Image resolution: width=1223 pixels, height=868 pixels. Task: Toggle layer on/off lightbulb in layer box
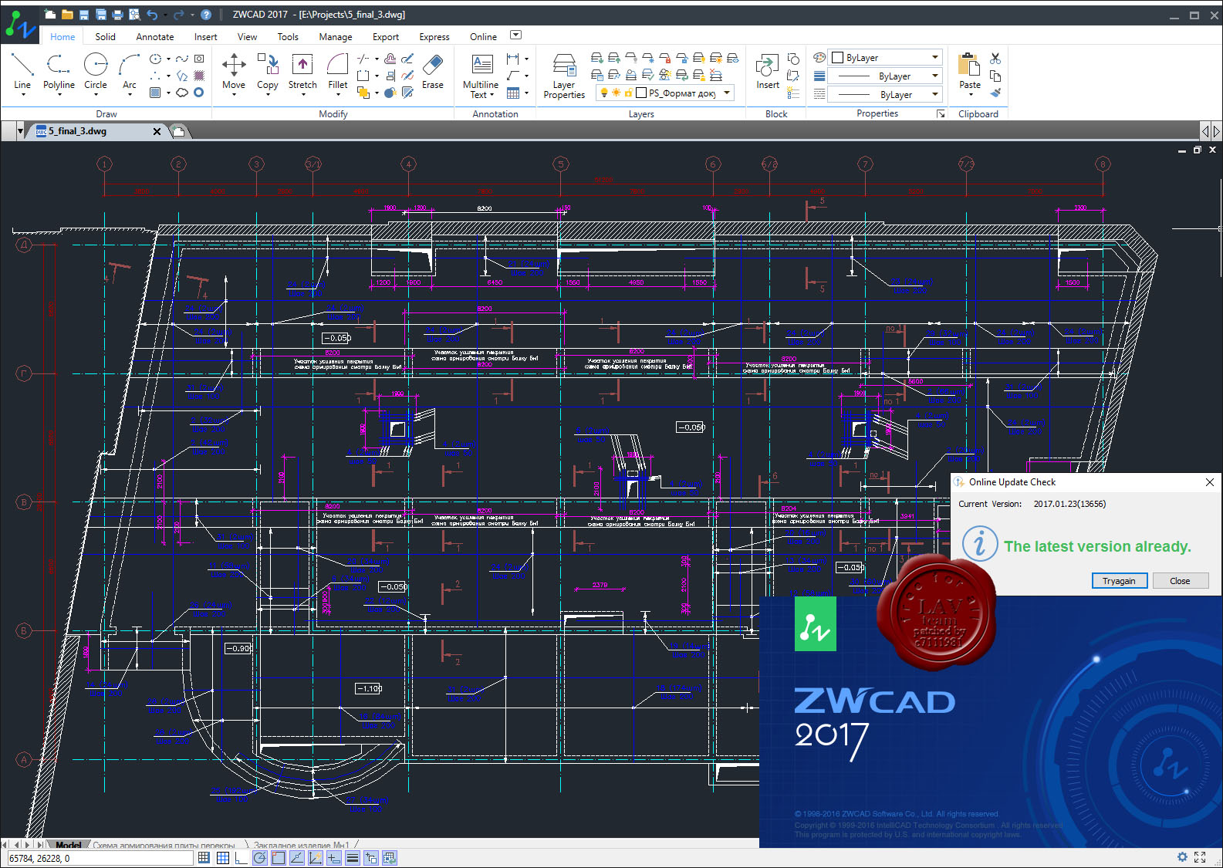pyautogui.click(x=604, y=93)
